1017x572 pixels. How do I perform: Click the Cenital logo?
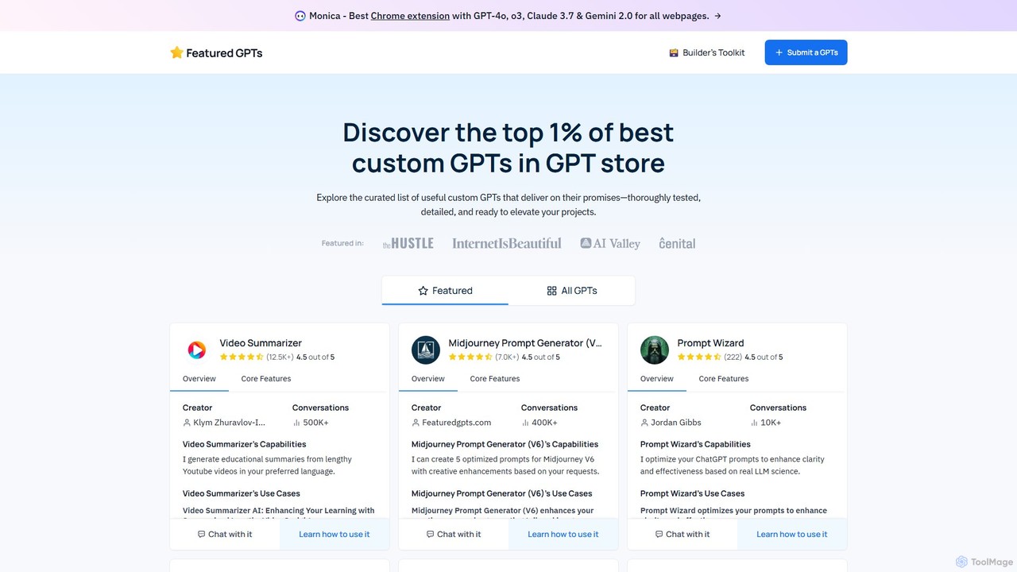[x=677, y=243]
